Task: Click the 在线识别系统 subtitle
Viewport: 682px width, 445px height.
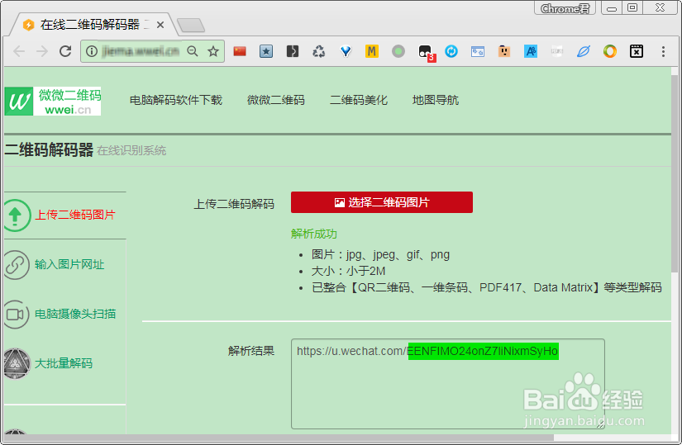Action: [131, 151]
